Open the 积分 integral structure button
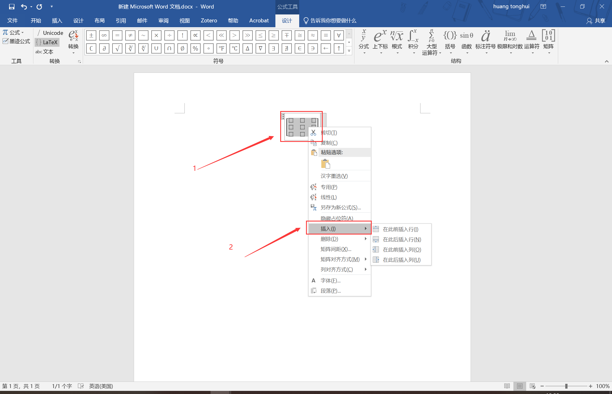This screenshot has height=394, width=612. (413, 41)
